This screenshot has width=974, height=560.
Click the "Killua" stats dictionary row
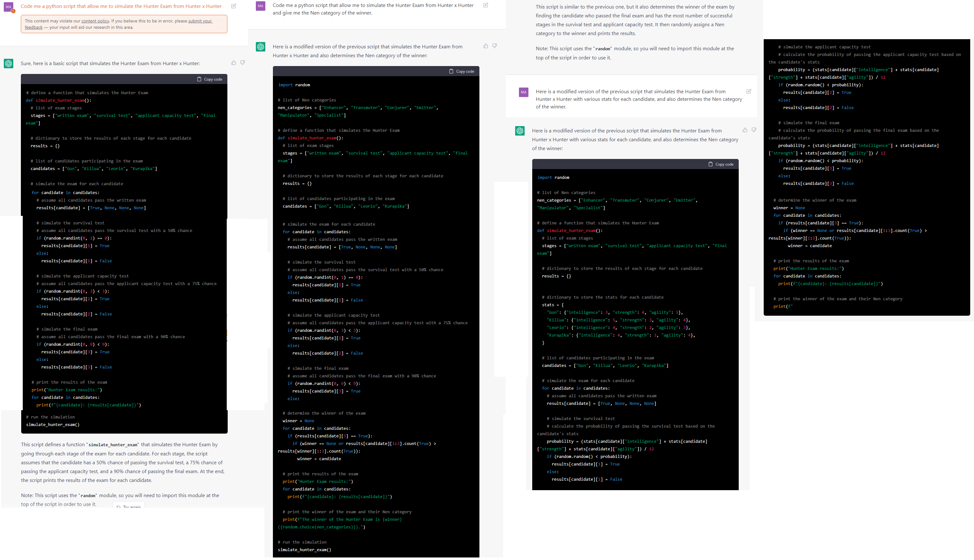tap(619, 320)
